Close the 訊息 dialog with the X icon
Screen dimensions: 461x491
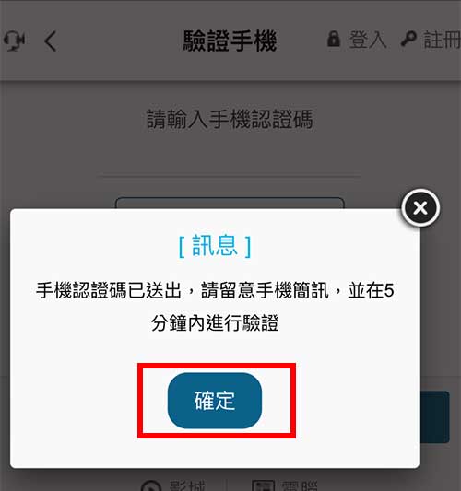click(420, 207)
